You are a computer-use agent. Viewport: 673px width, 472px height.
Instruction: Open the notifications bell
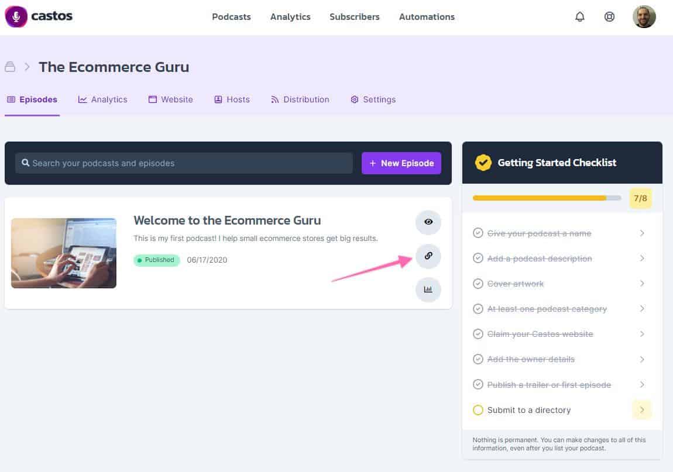point(579,17)
